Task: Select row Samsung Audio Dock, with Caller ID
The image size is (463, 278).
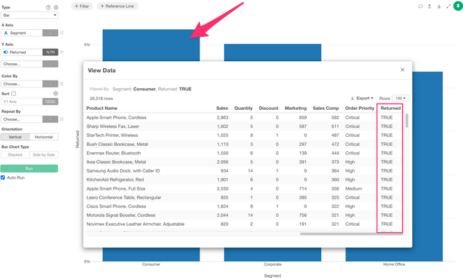Action: [x=245, y=171]
